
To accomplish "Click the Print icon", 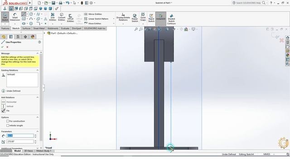I will pyautogui.click(x=60, y=3).
